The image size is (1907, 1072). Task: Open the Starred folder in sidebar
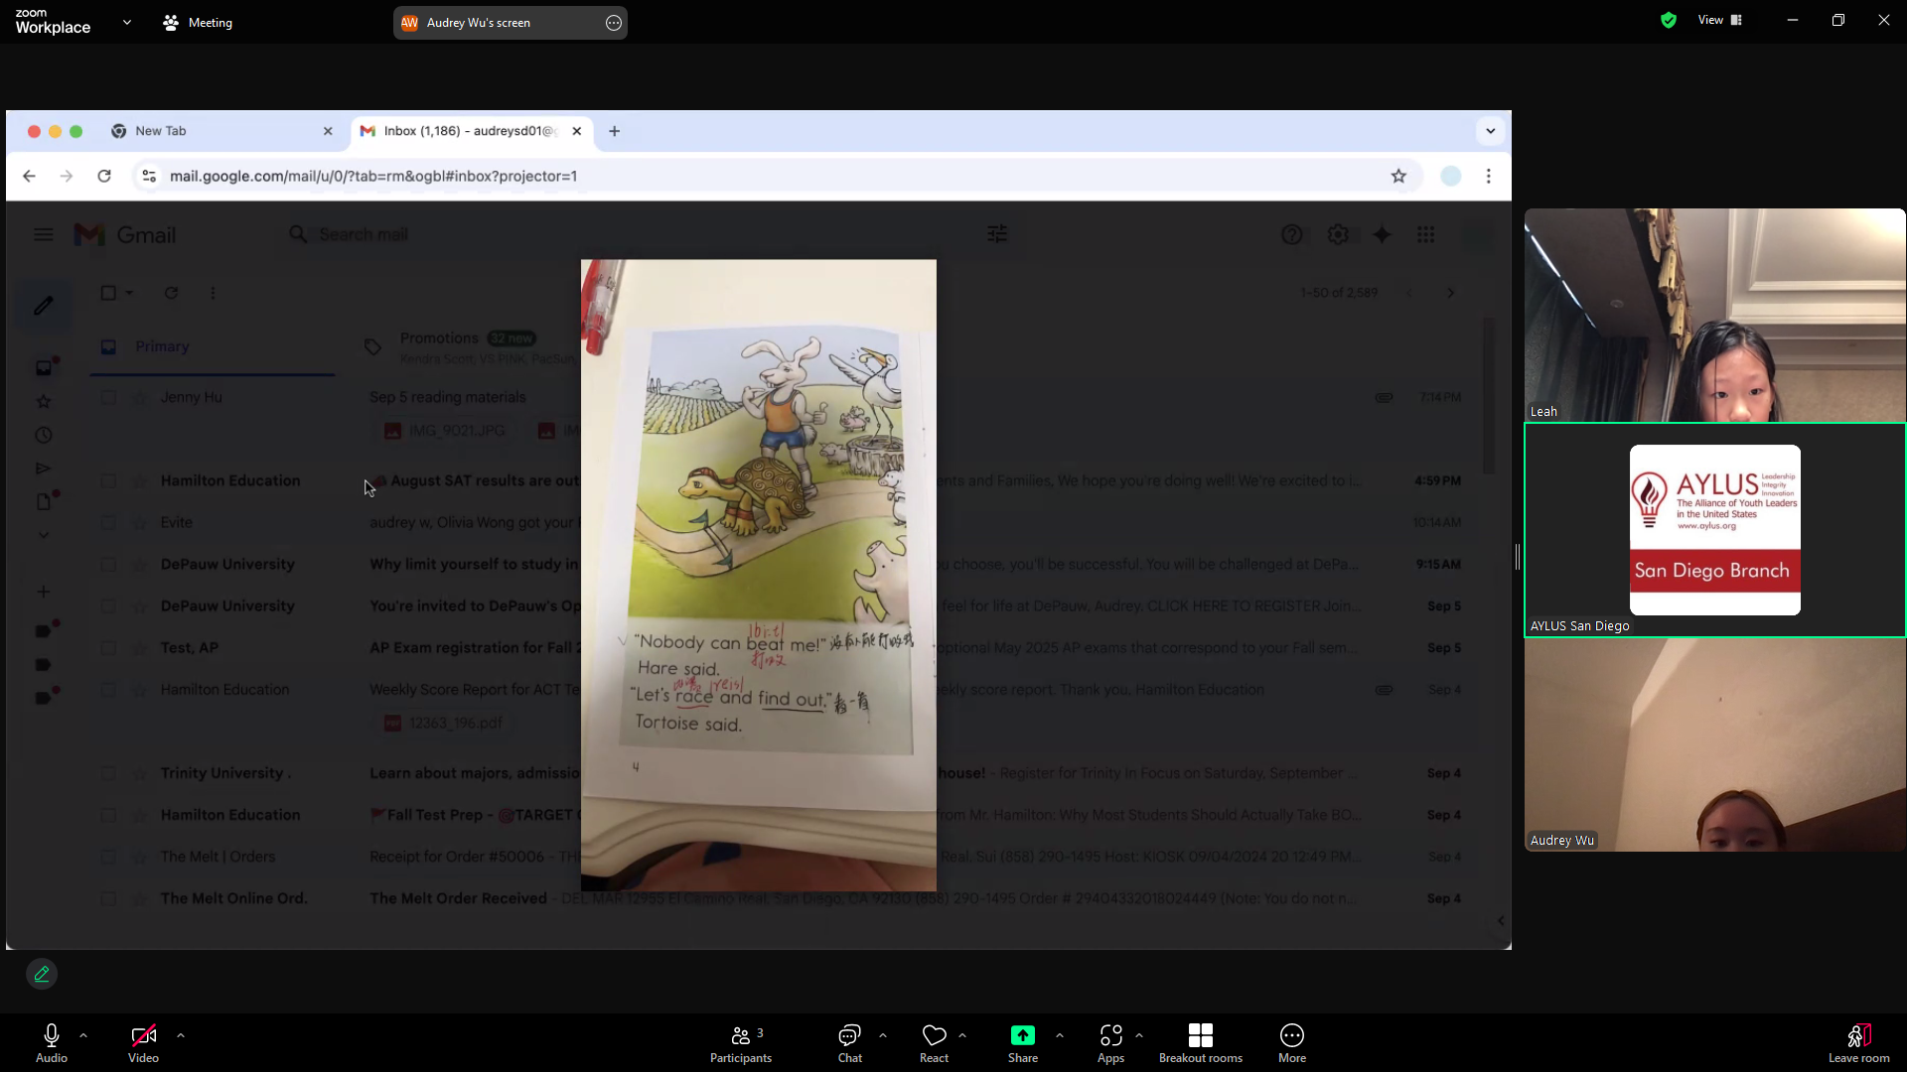(43, 402)
